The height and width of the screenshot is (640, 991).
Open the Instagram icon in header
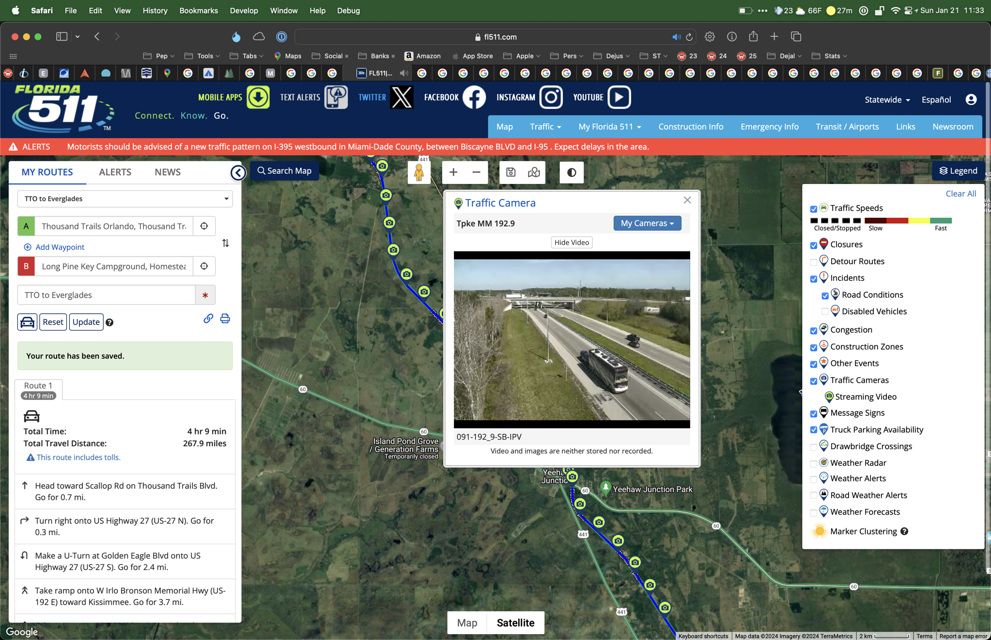(x=551, y=97)
